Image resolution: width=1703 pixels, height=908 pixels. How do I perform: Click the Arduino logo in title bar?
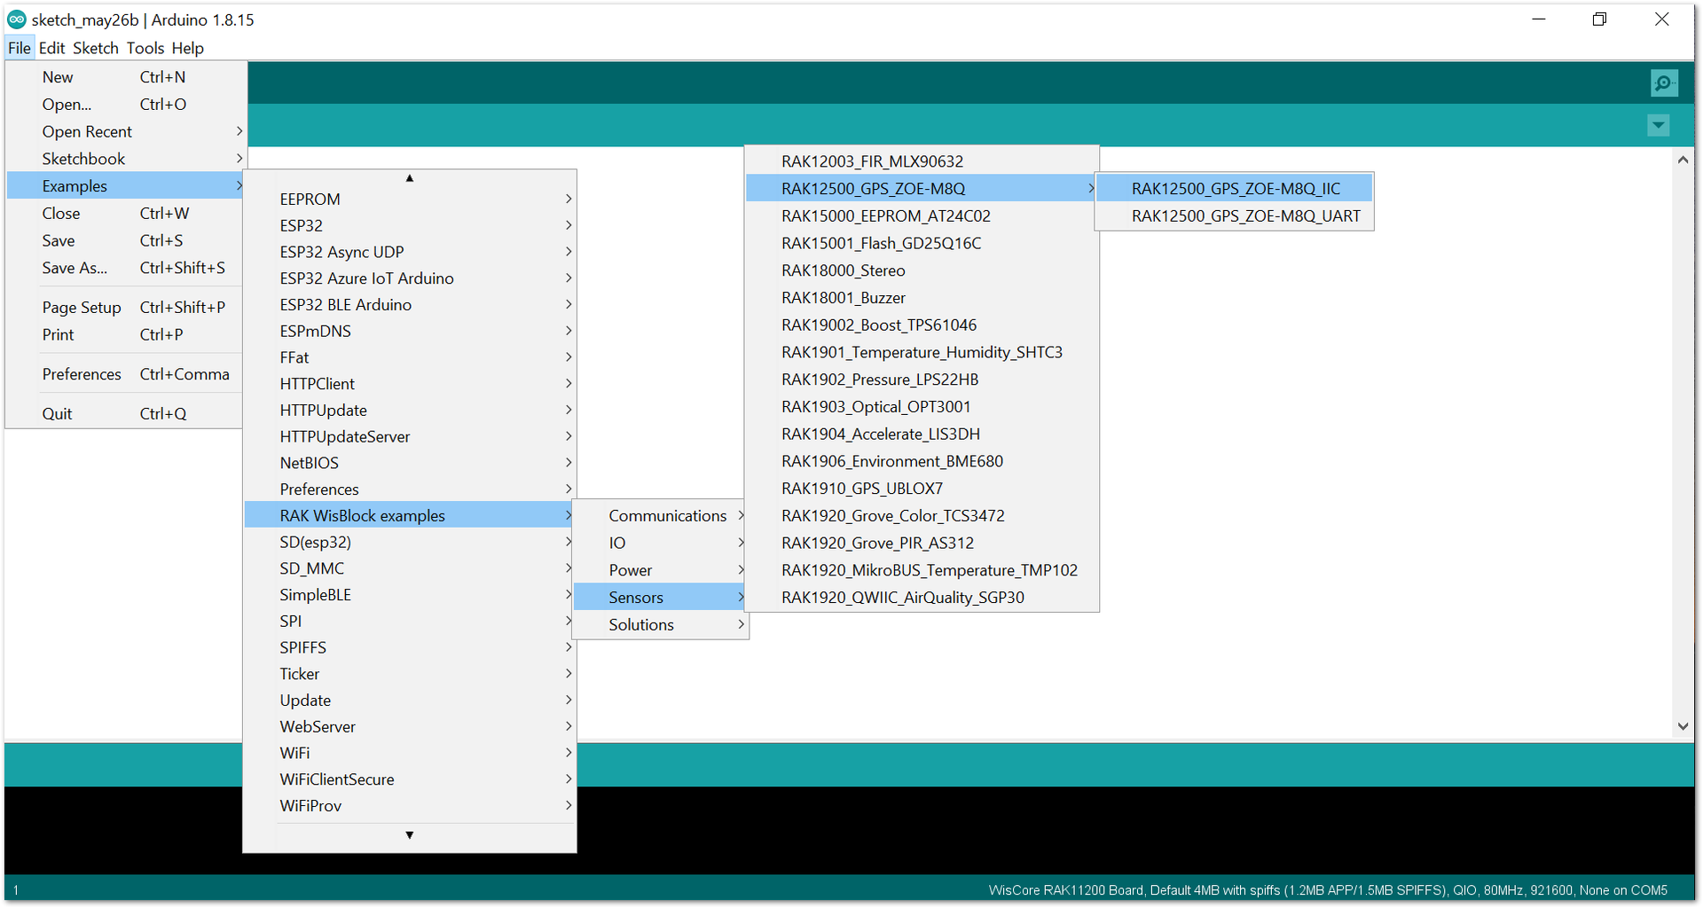point(17,20)
